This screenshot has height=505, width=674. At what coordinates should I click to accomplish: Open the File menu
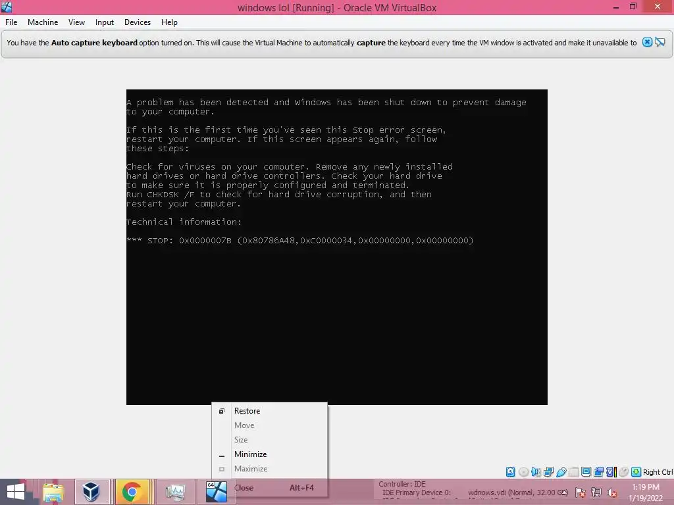11,22
